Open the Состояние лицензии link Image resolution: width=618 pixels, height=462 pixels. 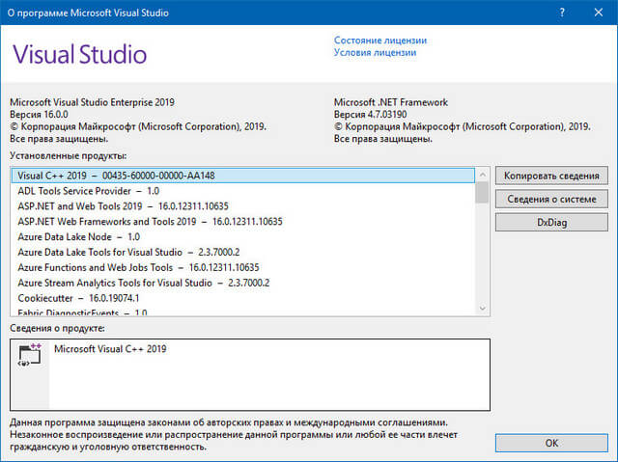(x=379, y=41)
